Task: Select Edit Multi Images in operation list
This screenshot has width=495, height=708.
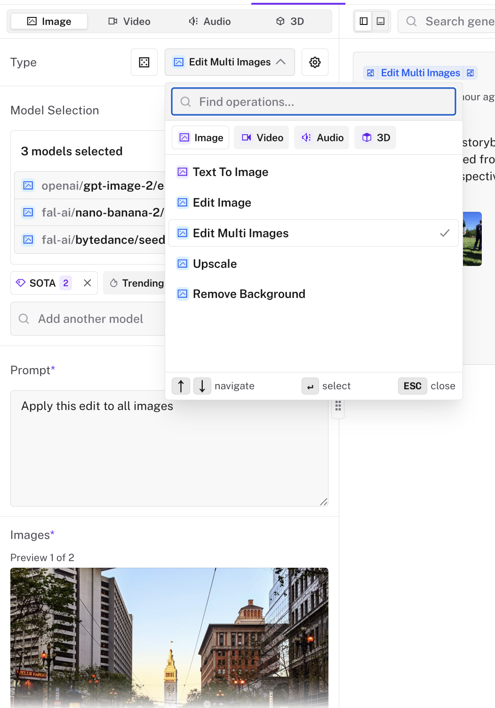Action: click(x=313, y=233)
